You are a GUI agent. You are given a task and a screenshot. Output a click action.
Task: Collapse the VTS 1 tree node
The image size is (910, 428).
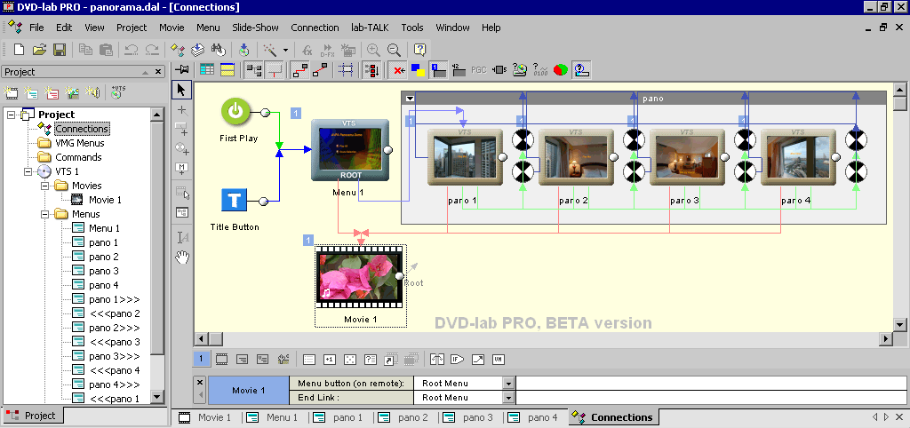pos(28,171)
